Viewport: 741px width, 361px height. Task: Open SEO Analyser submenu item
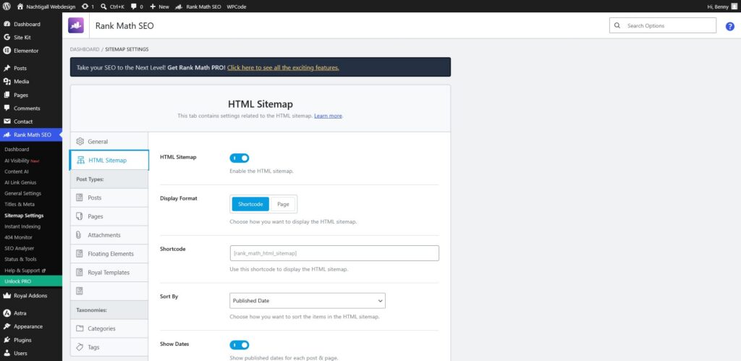[x=20, y=248]
